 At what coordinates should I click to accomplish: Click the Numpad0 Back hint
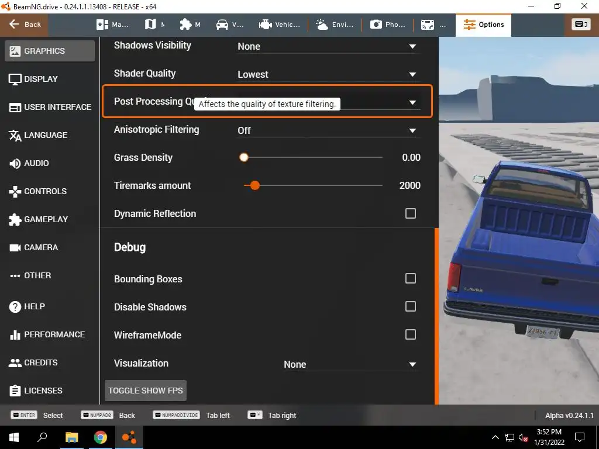108,416
